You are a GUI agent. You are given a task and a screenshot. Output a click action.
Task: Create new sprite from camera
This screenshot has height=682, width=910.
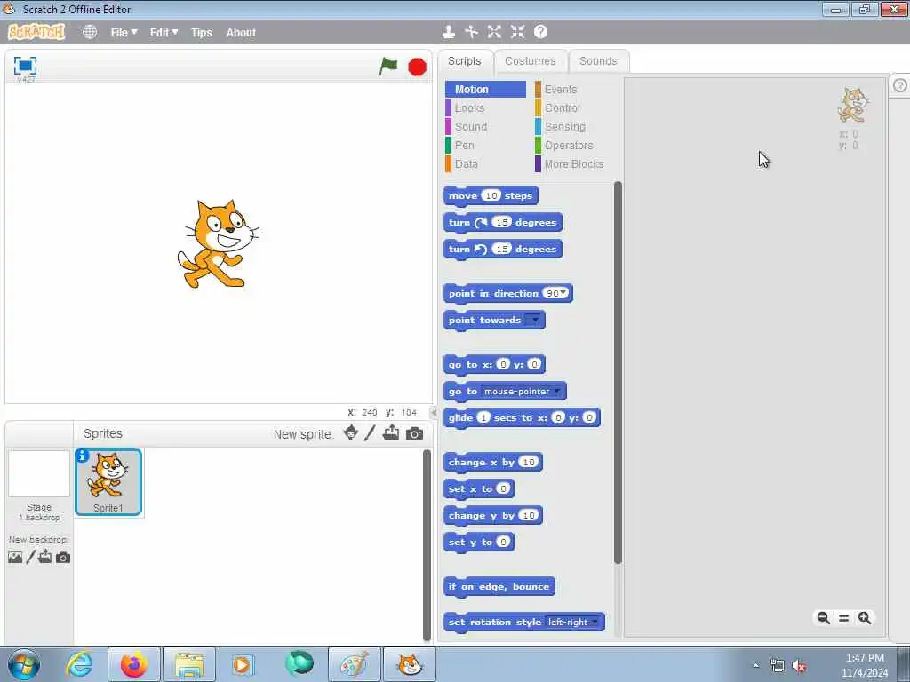coord(414,433)
